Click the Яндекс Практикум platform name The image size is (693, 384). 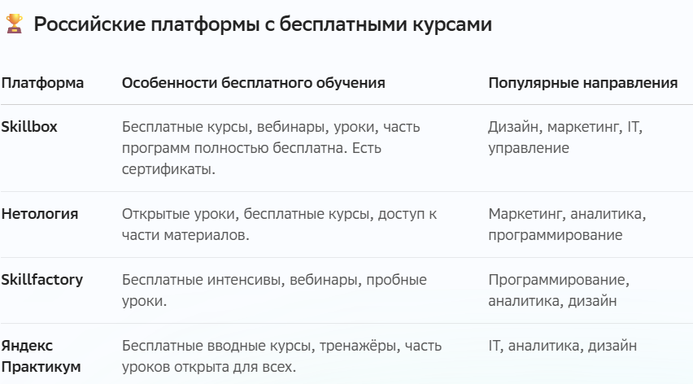[x=41, y=356]
